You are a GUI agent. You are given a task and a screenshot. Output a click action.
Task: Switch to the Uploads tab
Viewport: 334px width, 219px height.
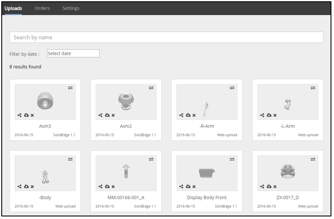coord(13,9)
